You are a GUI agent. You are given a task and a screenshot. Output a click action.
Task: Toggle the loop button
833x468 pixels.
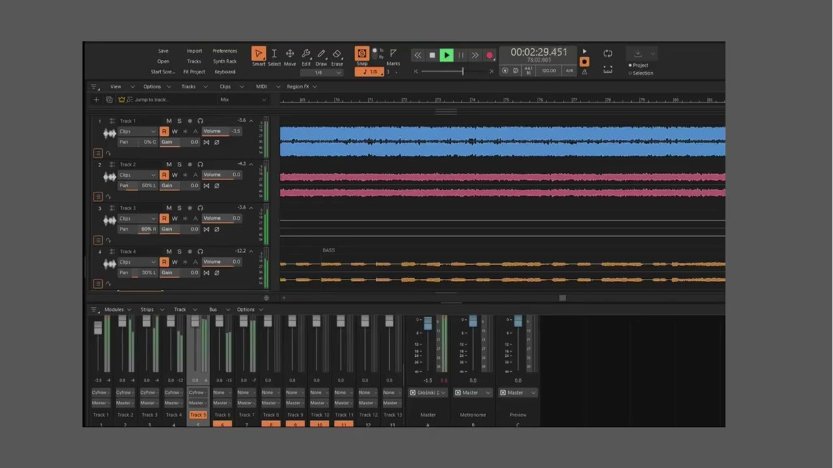coord(608,53)
